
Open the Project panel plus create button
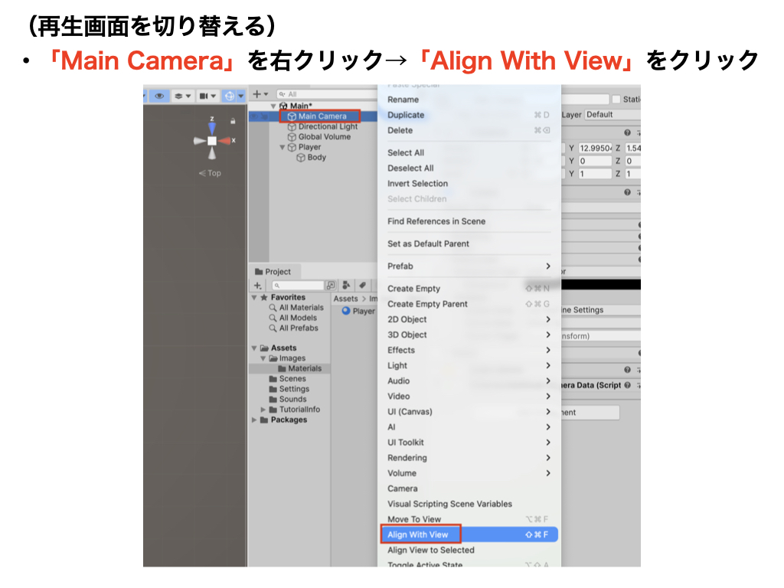click(257, 286)
